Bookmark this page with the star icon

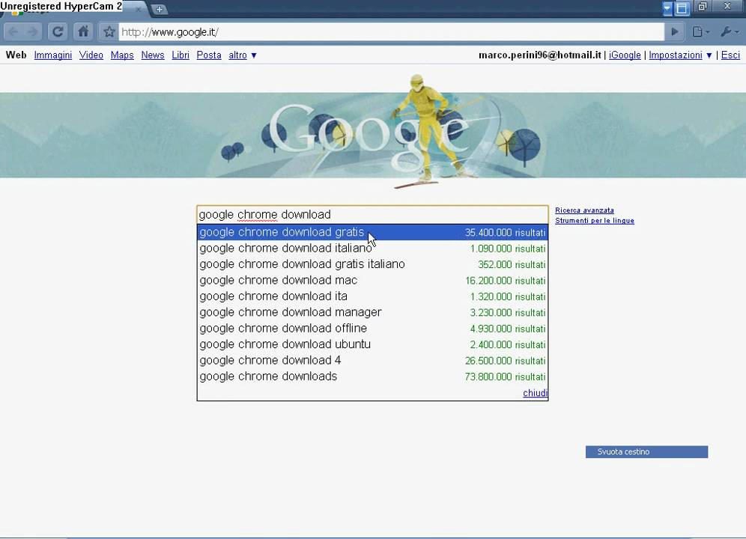109,32
